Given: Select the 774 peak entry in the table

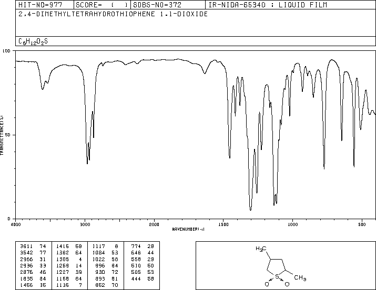Looking at the screenshot, I should coord(143,246).
